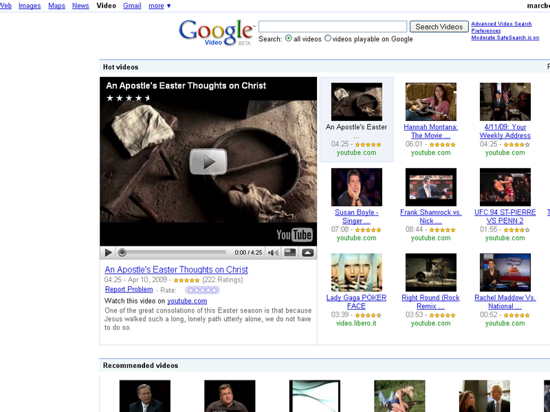This screenshot has width=550, height=412.
Task: Open the Lady Gaga POKER FACE thumbnail
Action: [x=356, y=273]
